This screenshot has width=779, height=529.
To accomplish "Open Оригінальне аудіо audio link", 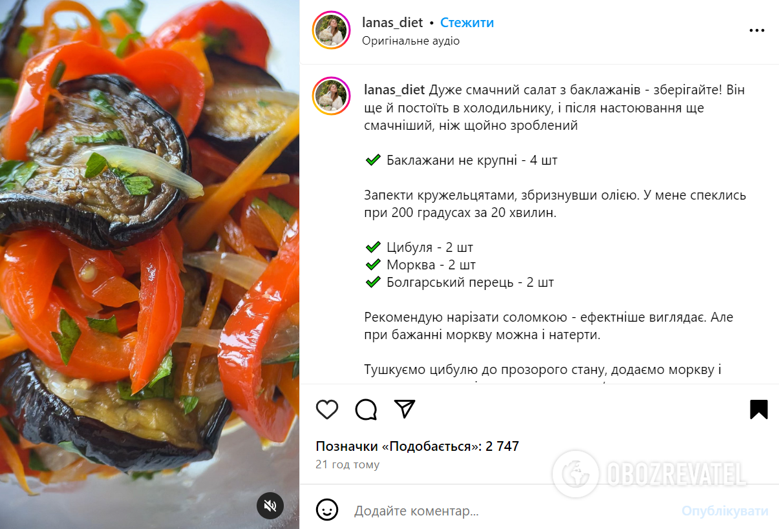I will click(x=411, y=41).
